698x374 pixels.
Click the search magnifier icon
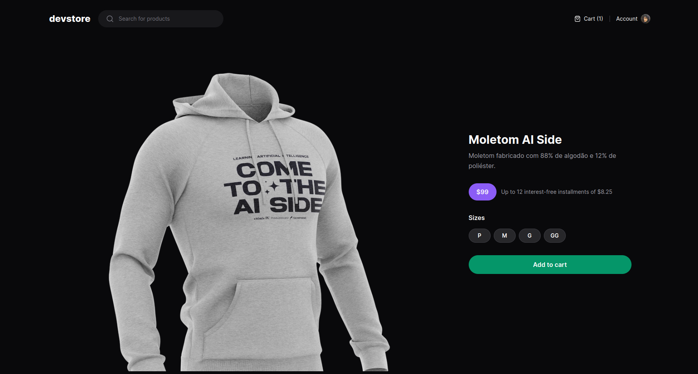110,19
